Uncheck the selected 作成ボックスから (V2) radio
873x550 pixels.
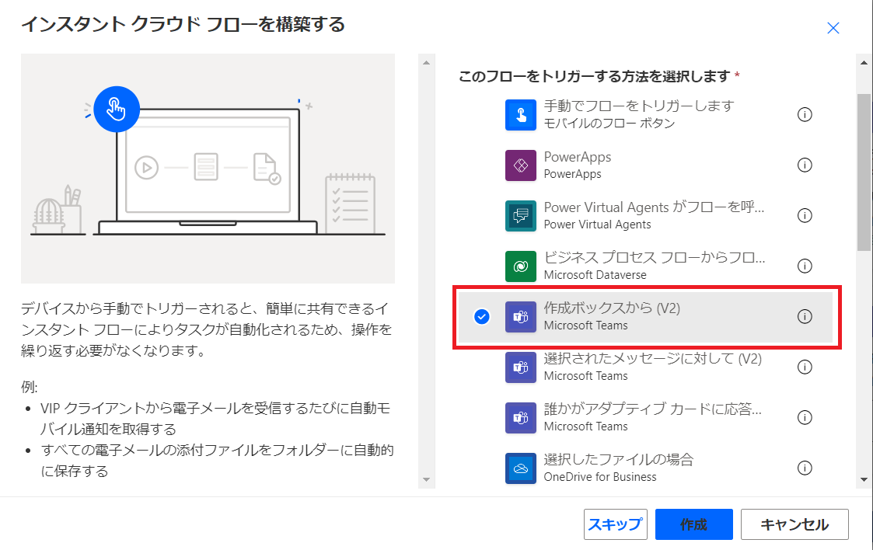pos(482,317)
